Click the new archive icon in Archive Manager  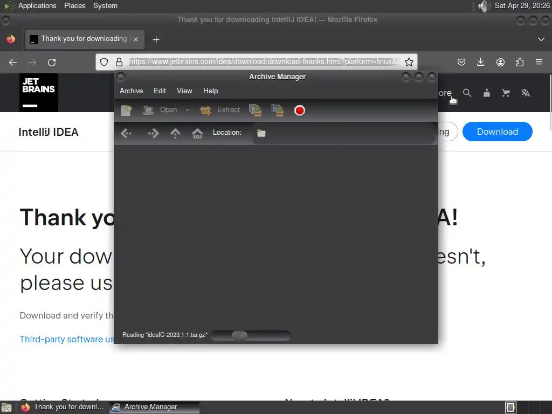point(126,110)
